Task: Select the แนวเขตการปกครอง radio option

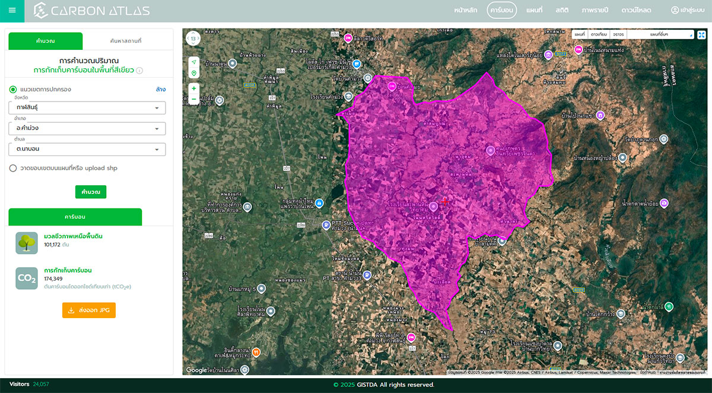Action: (x=13, y=90)
